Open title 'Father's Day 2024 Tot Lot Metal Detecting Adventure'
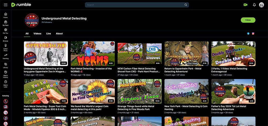This screenshot has height=126, width=268. [x=229, y=108]
